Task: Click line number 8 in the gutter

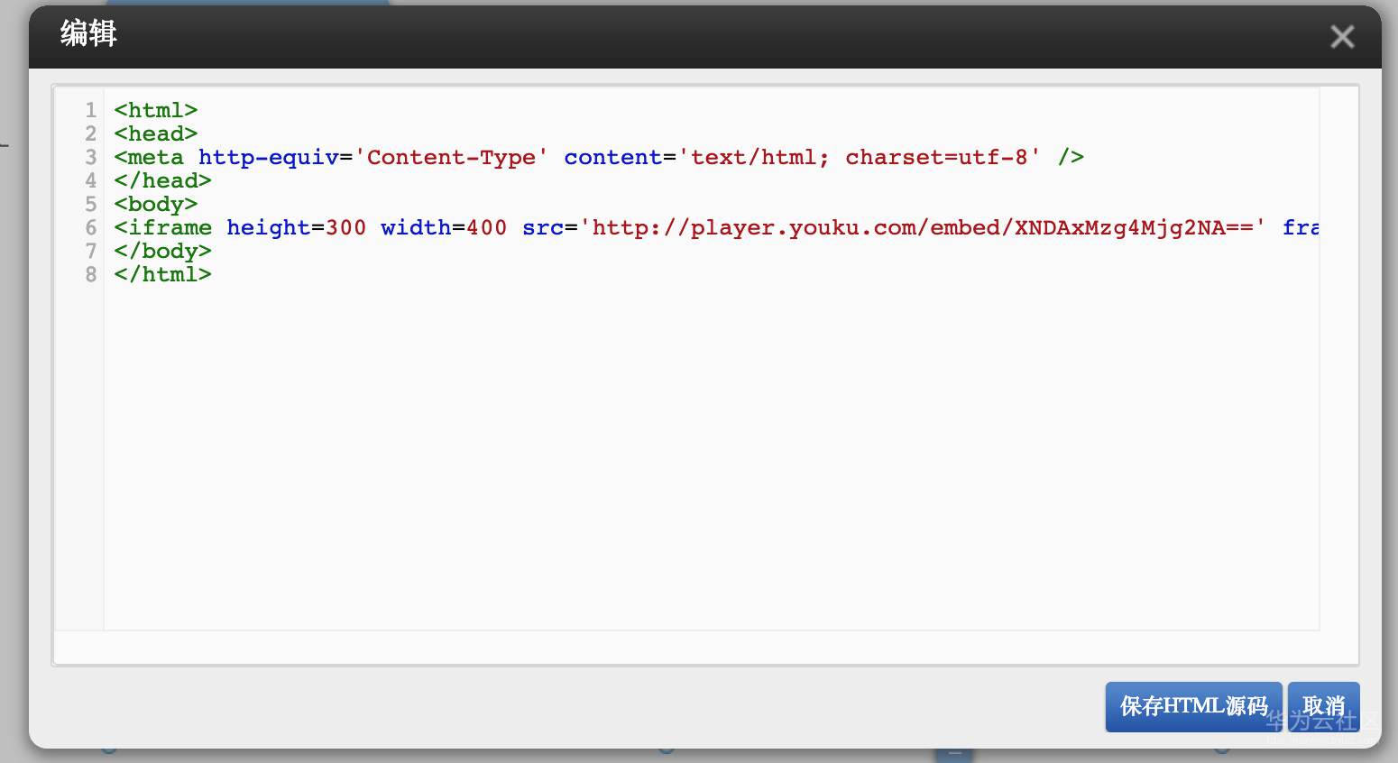Action: click(90, 274)
